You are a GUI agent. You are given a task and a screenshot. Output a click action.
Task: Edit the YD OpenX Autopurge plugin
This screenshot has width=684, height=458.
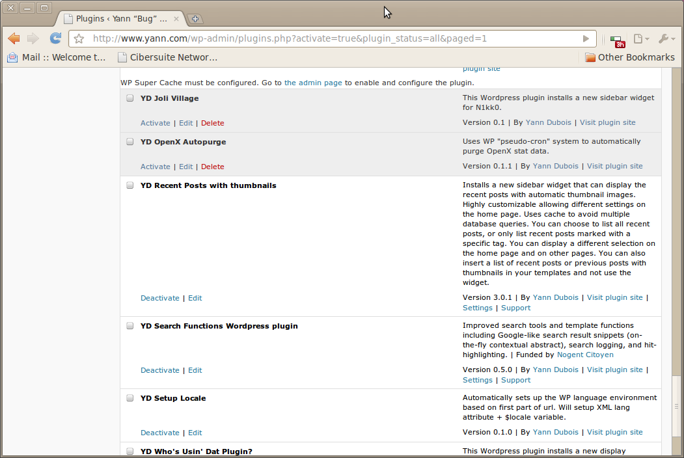186,167
